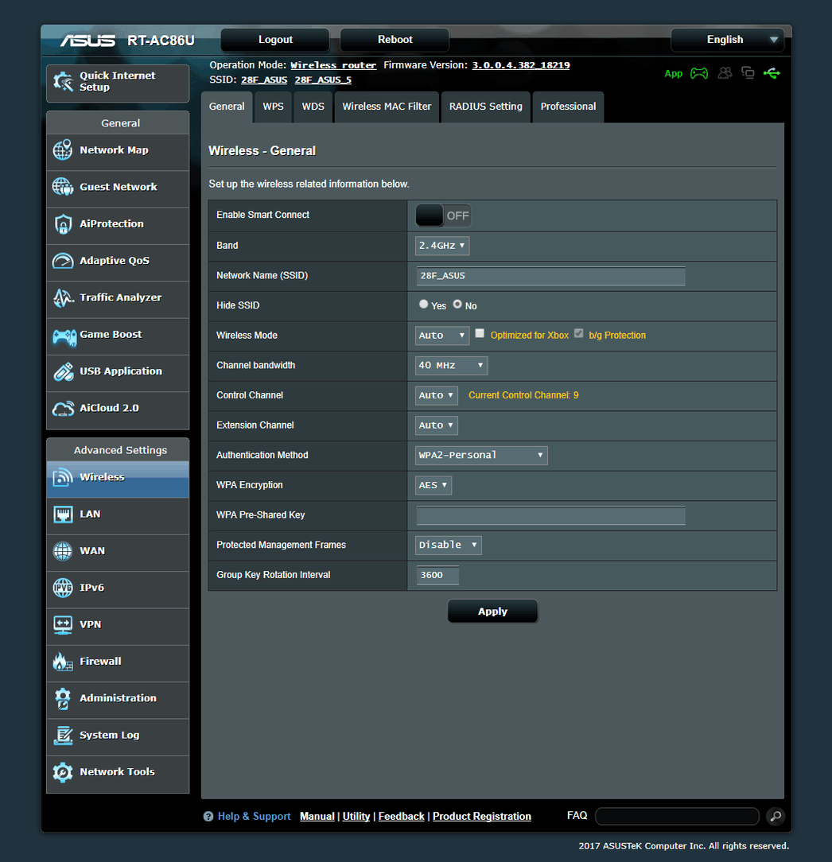Open the firmware version link
Screen dimensions: 832x862
[521, 65]
